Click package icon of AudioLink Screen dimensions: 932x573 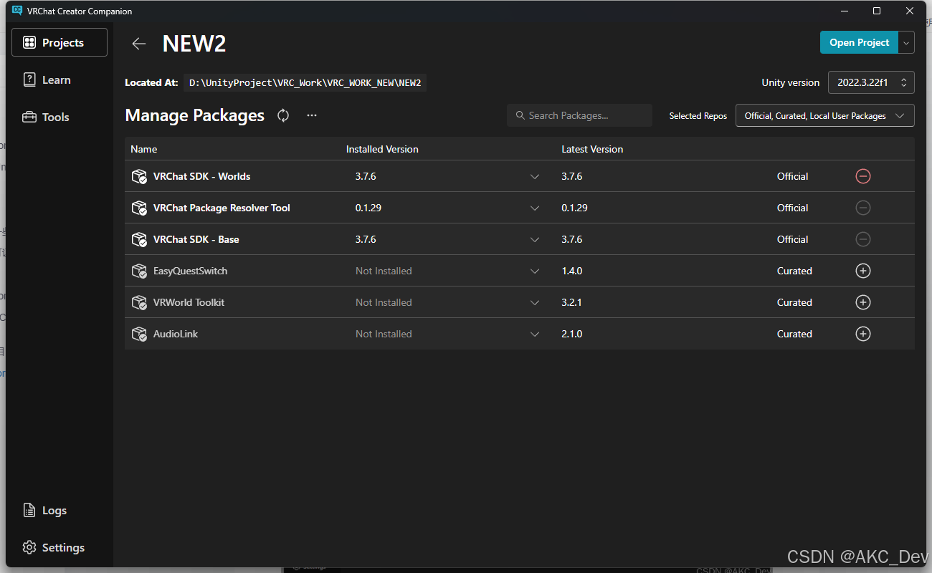(139, 334)
